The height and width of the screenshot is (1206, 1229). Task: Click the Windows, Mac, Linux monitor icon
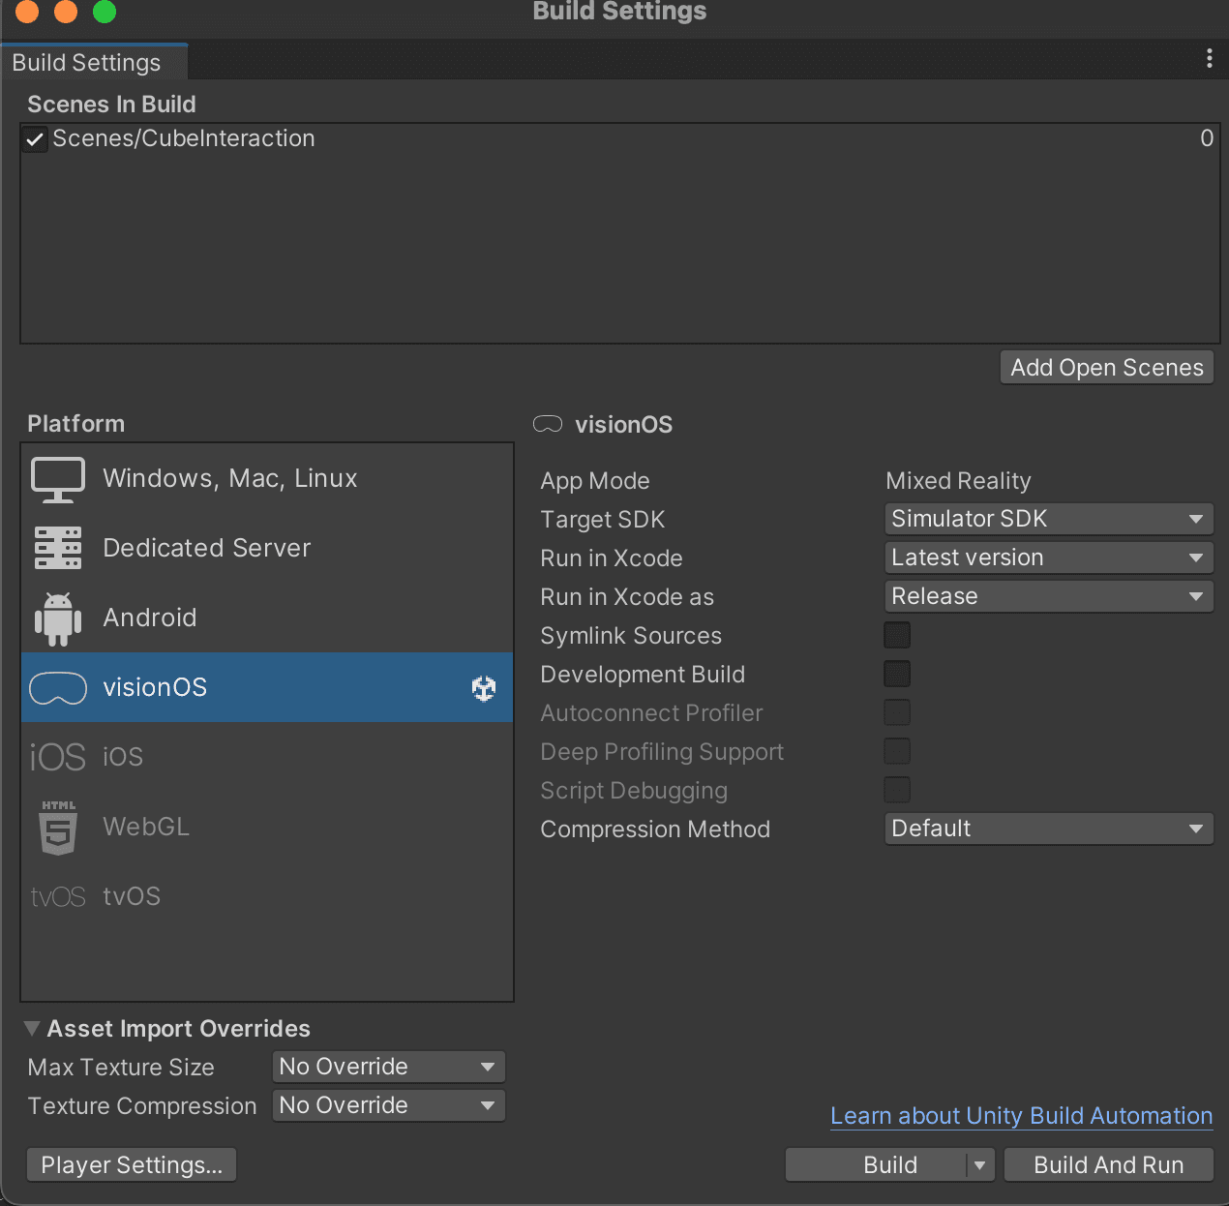click(58, 479)
